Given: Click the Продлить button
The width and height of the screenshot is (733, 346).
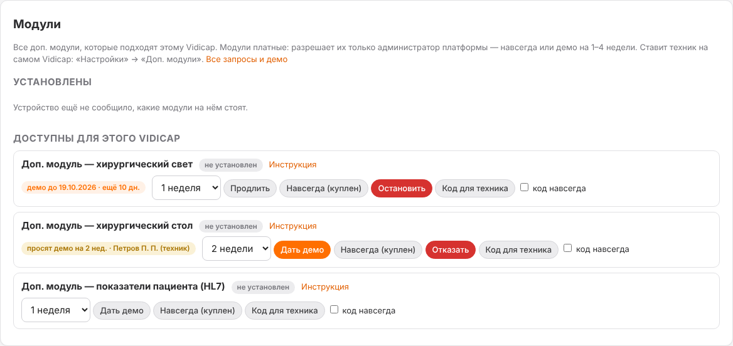Looking at the screenshot, I should point(250,188).
